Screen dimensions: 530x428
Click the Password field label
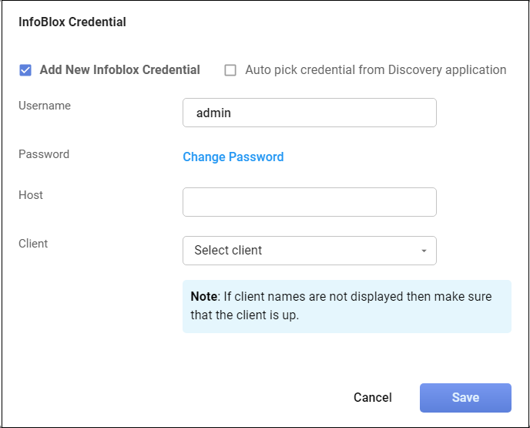coord(44,154)
